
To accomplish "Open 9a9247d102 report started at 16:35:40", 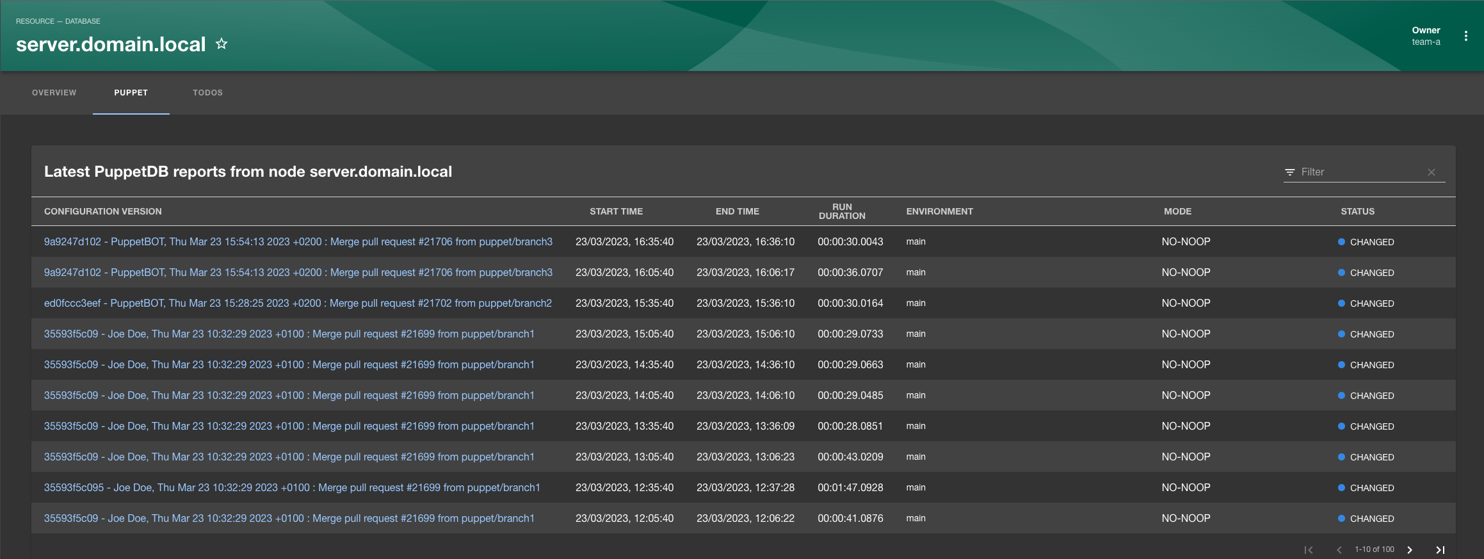I will click(x=298, y=241).
